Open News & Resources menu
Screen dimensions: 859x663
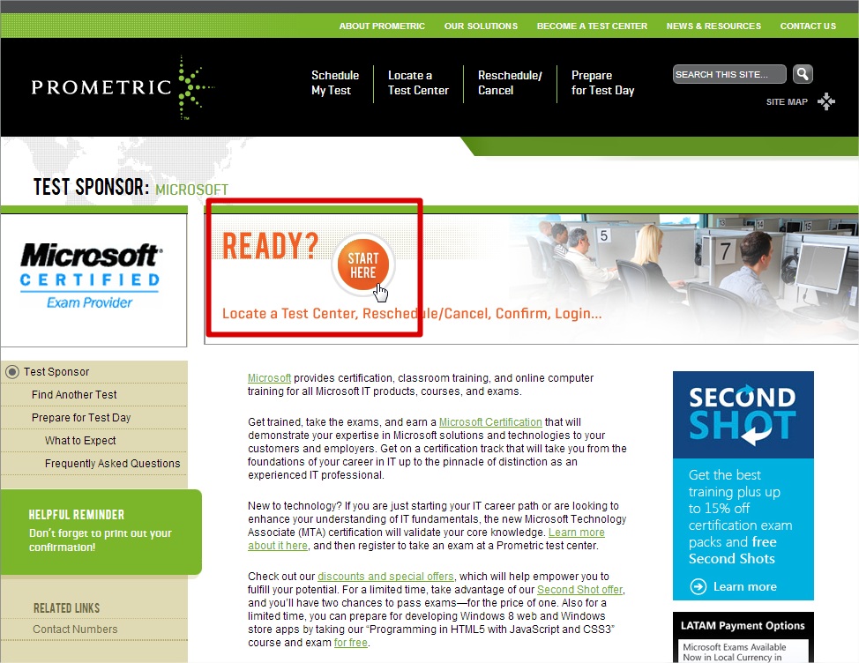[713, 26]
